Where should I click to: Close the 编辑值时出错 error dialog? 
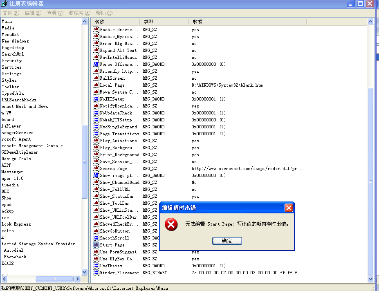pyautogui.click(x=289, y=208)
